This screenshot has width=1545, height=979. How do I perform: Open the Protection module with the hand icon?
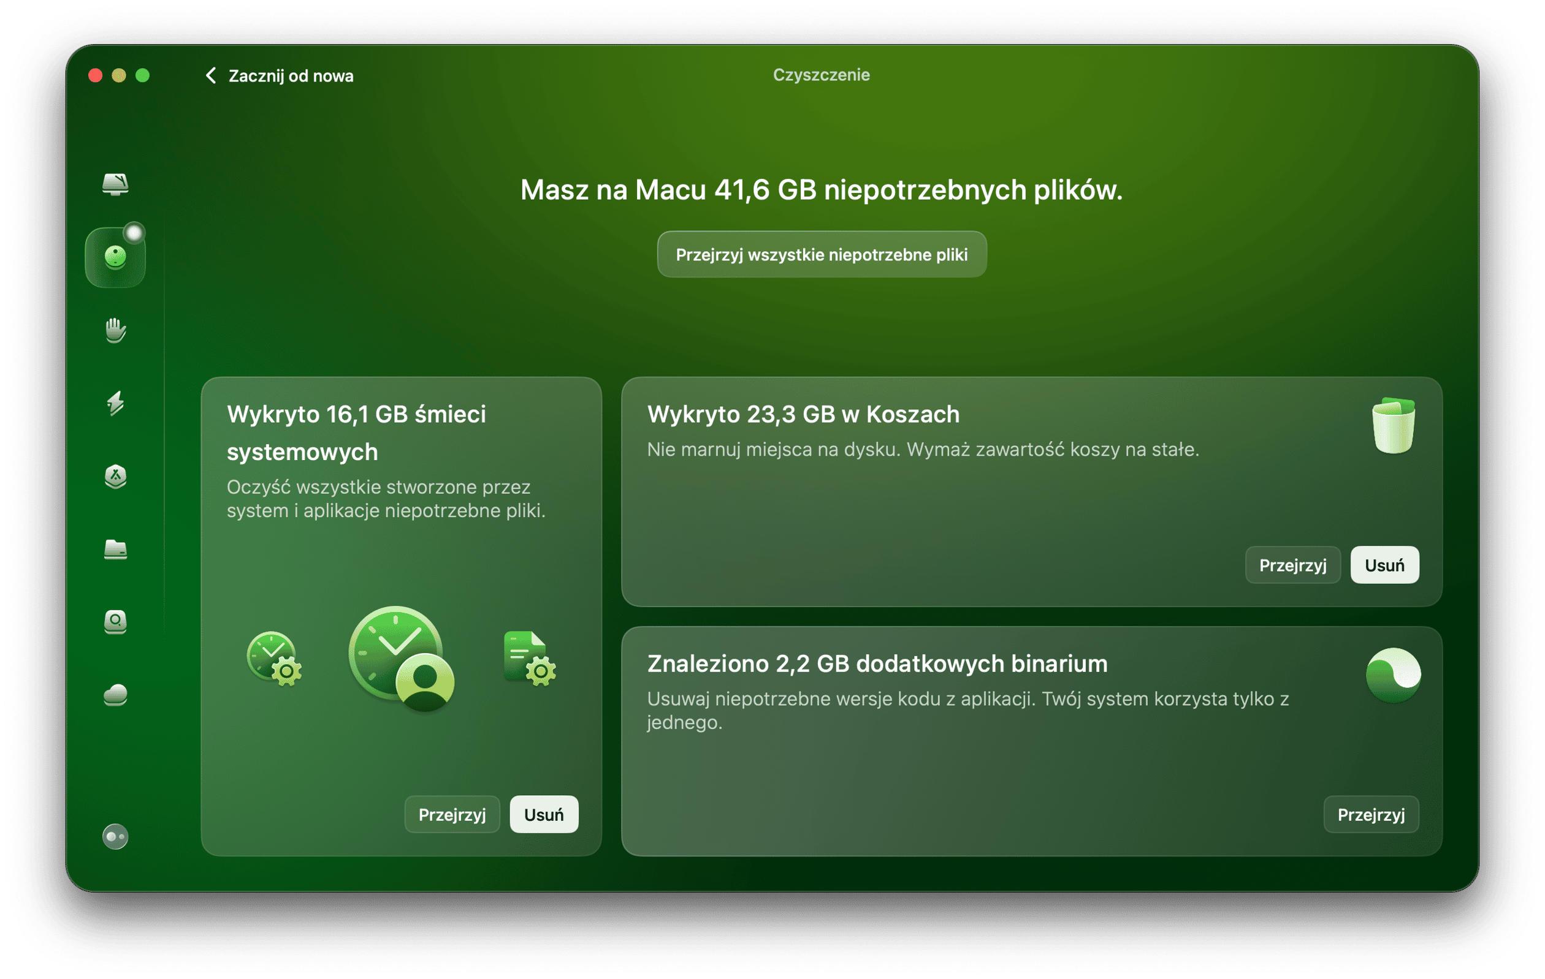[x=115, y=331]
